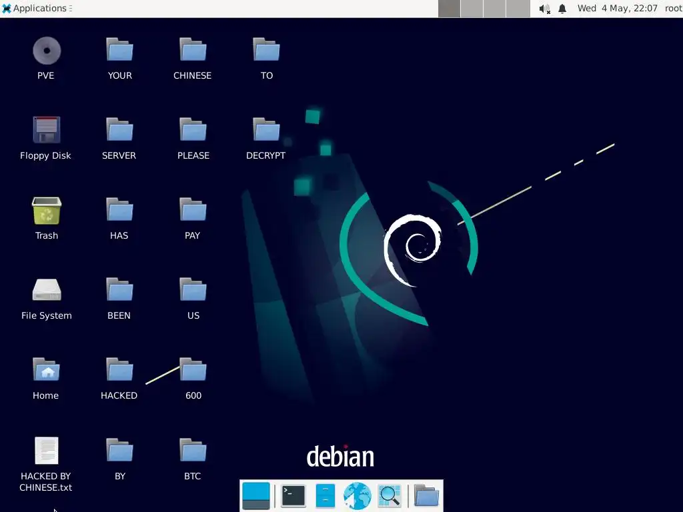Select the HAS folder
This screenshot has height=512, width=683.
(119, 209)
